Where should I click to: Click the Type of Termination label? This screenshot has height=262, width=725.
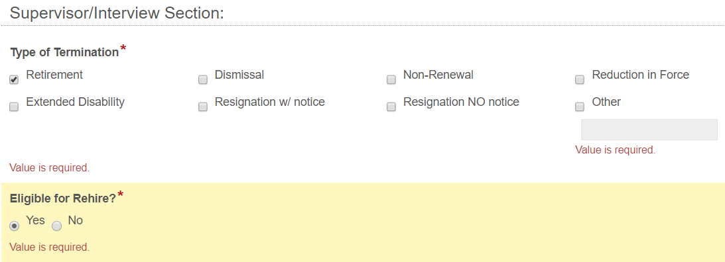tap(64, 52)
